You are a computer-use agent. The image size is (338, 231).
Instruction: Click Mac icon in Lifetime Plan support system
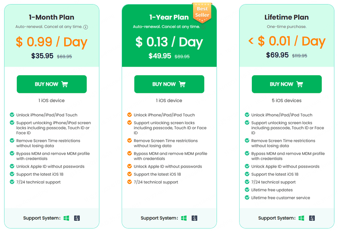point(312,218)
